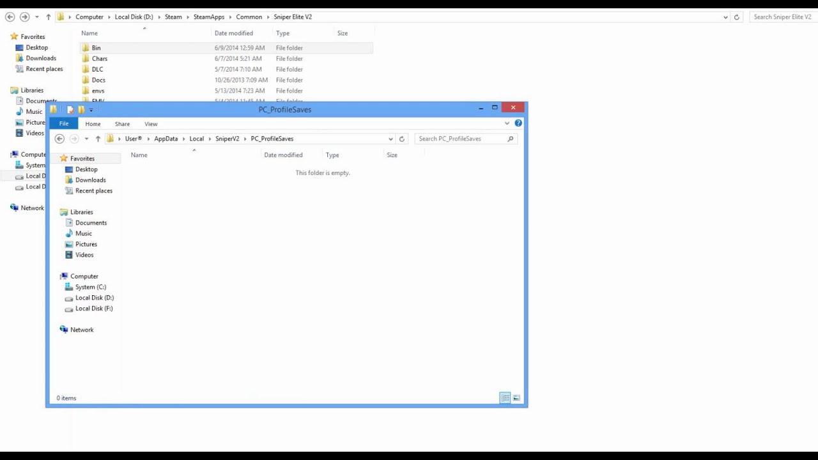Open address bar history dropdown in PC_ProfileSaves
Screen dimensions: 818x460
390,139
